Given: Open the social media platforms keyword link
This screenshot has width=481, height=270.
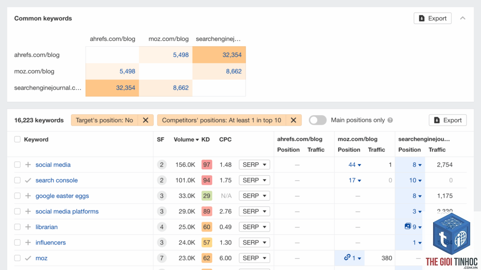Looking at the screenshot, I should [x=67, y=211].
